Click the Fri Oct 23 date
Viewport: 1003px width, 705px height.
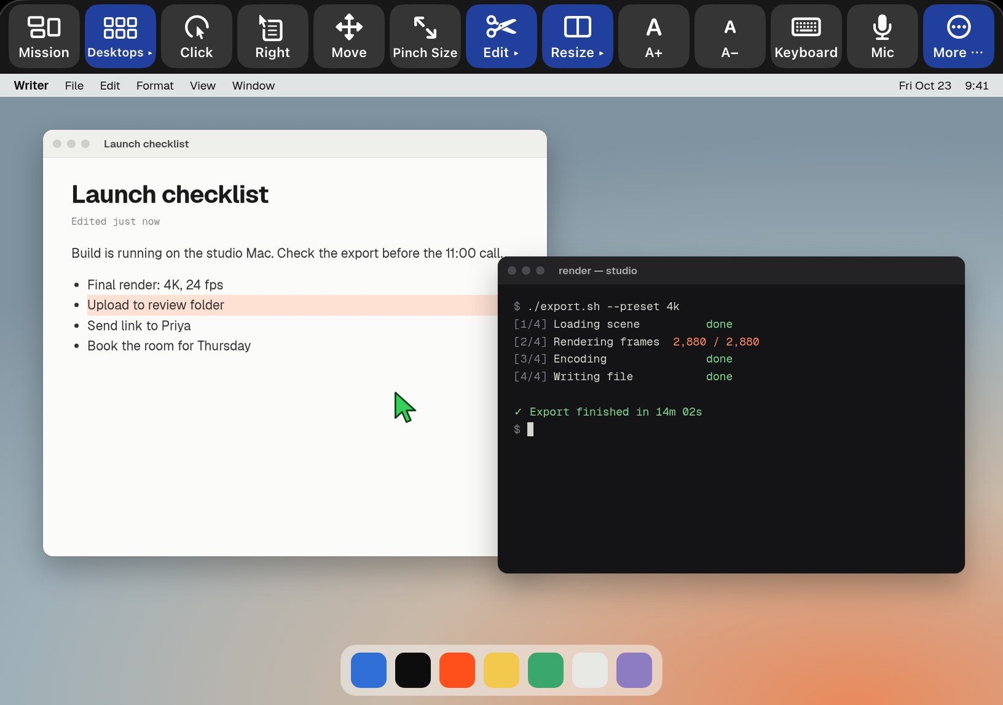pos(925,85)
